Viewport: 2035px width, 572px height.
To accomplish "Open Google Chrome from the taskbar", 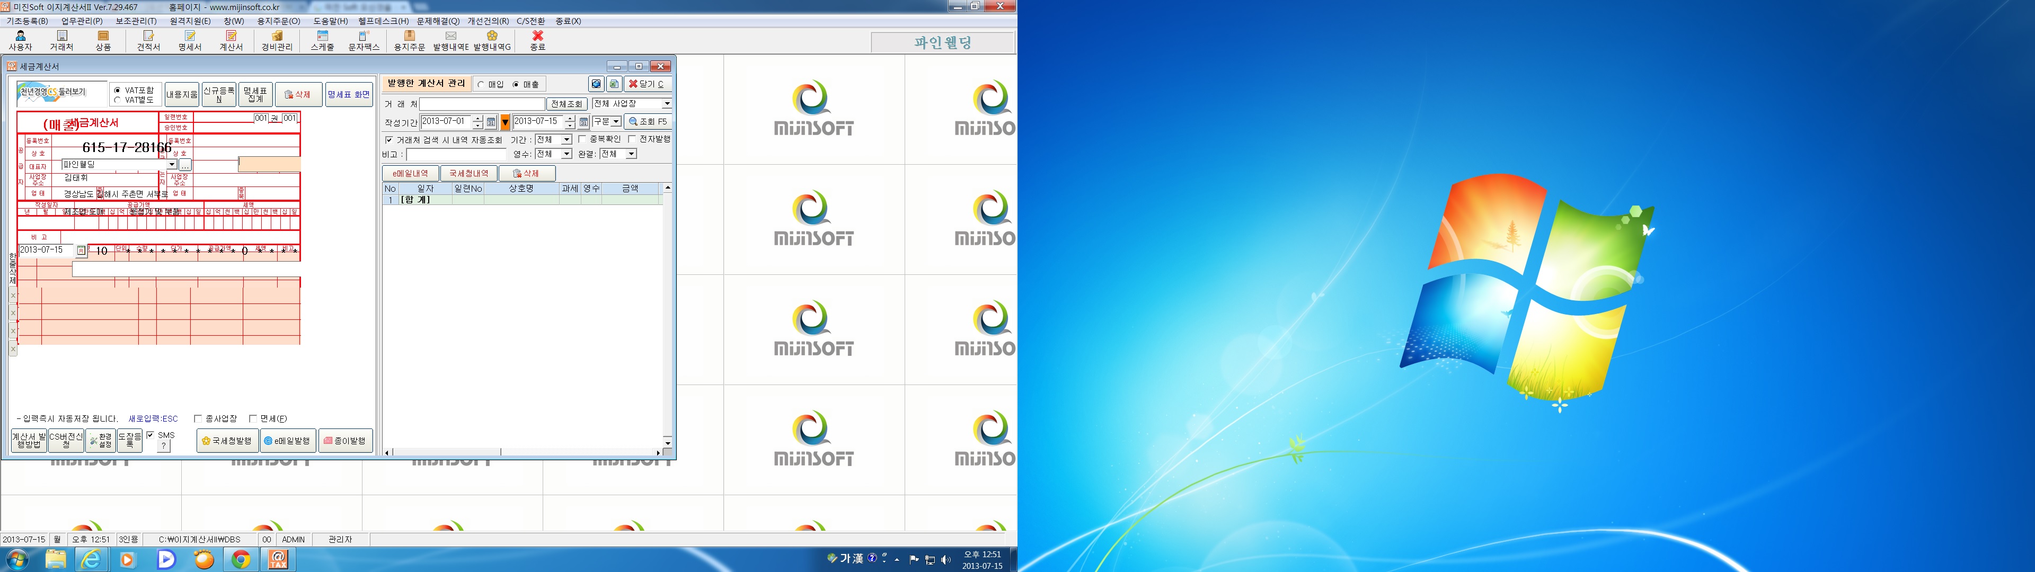I will click(241, 559).
